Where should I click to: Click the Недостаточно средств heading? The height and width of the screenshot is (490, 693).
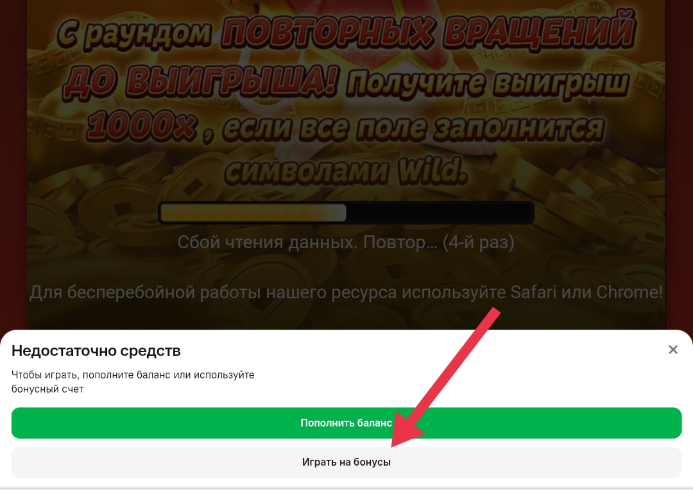coord(96,351)
